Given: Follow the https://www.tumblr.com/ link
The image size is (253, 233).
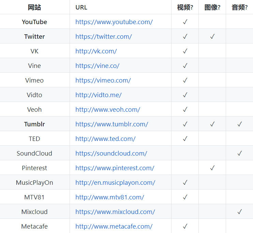Looking at the screenshot, I should click(x=111, y=124).
